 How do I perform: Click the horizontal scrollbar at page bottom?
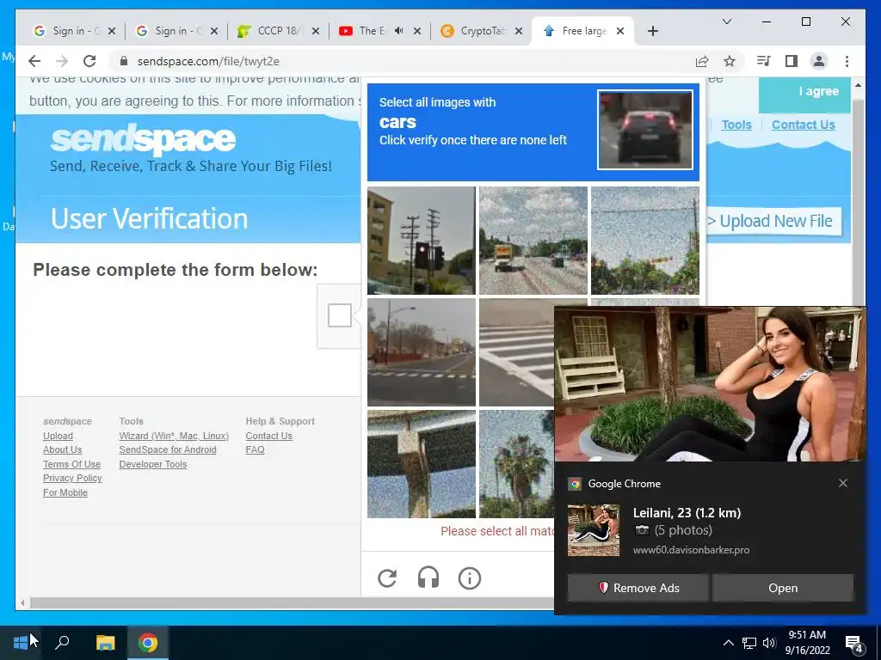[293, 602]
